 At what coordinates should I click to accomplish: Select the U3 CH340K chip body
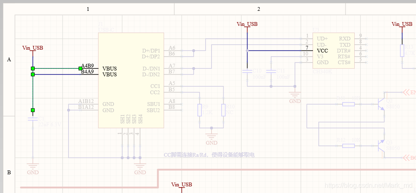333,50
